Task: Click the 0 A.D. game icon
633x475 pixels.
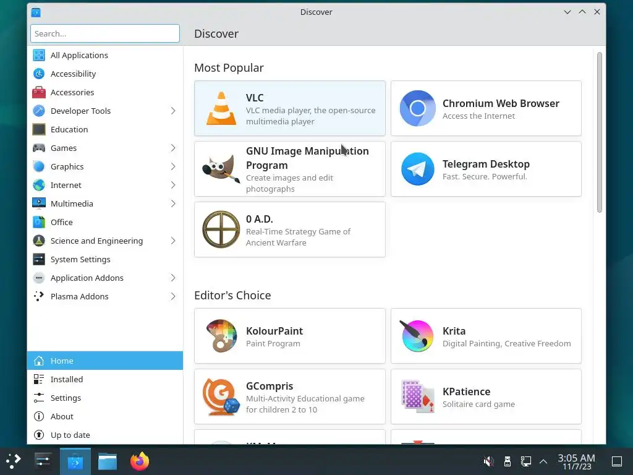Action: point(221,229)
